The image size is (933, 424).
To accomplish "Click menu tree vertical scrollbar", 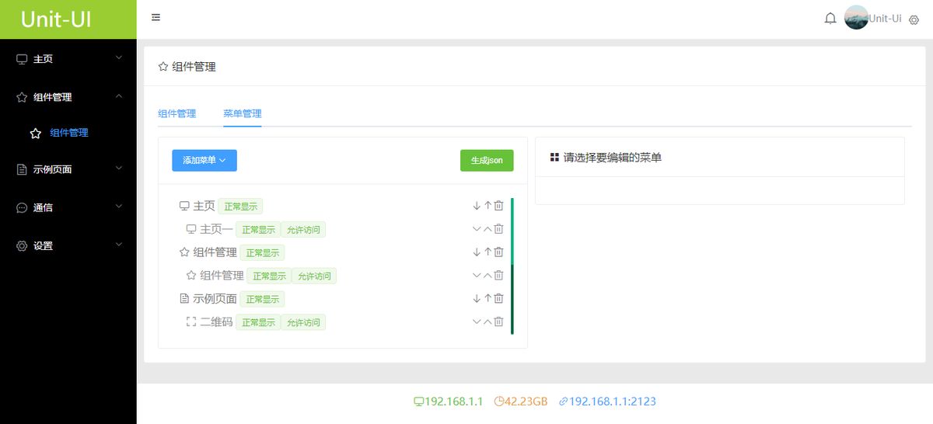I will click(x=512, y=266).
